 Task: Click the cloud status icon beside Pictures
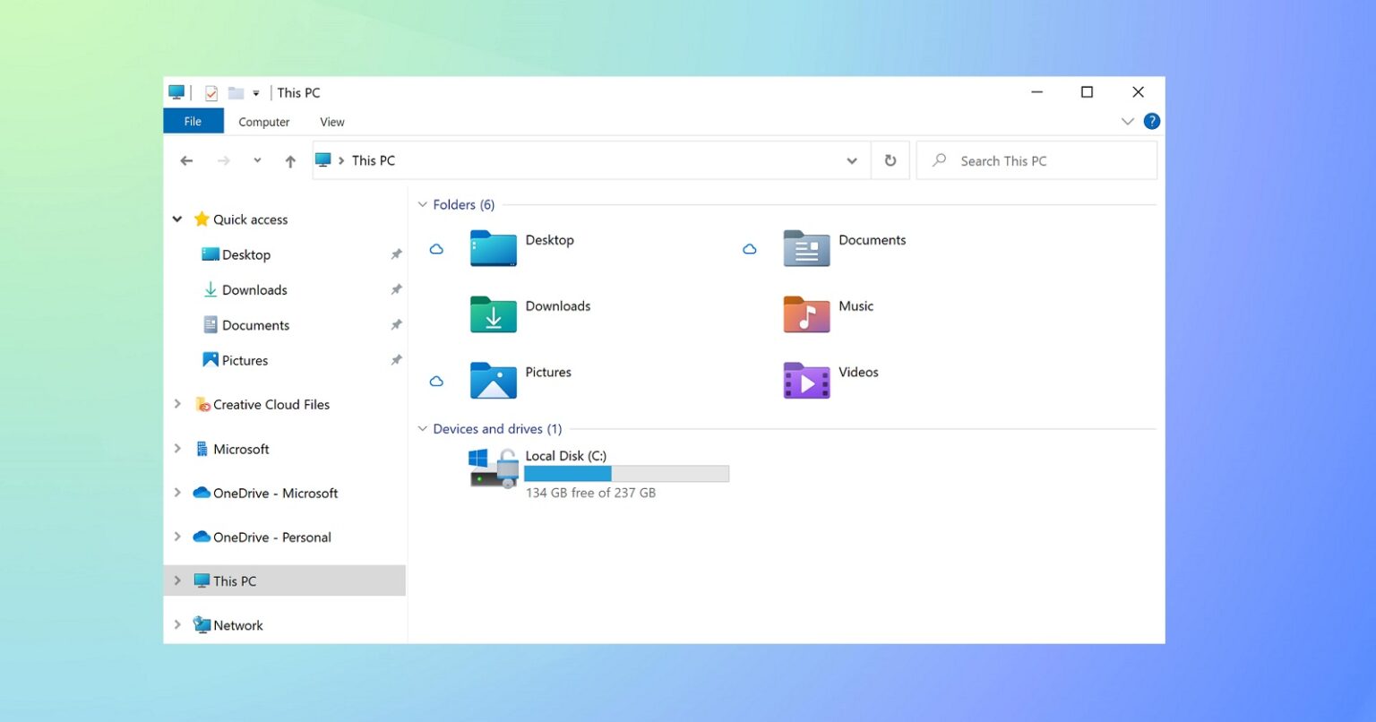(x=436, y=381)
